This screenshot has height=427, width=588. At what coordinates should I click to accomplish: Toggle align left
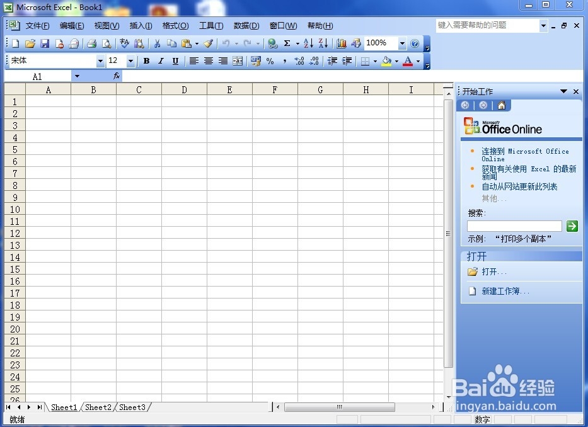point(194,60)
